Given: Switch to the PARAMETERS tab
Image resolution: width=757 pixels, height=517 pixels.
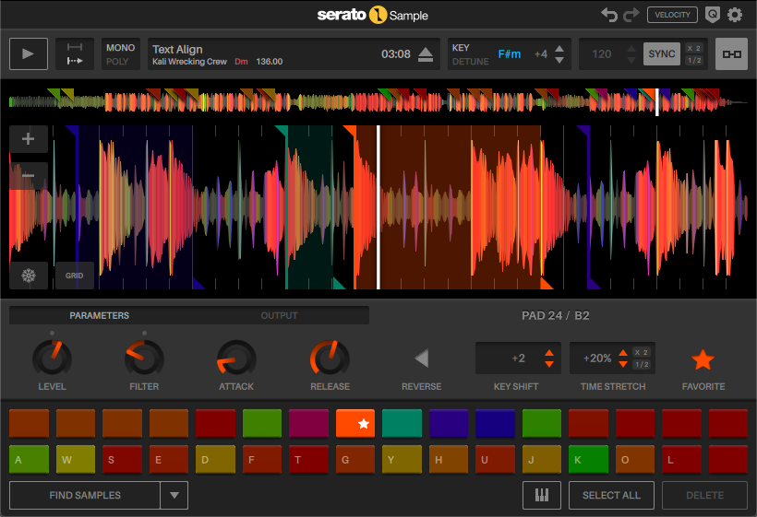Looking at the screenshot, I should point(99,315).
